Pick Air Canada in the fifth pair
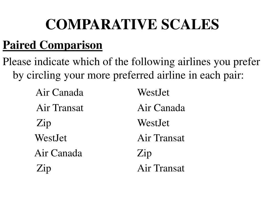Image resolution: width=269 pixels, height=202 pixels. pos(58,153)
